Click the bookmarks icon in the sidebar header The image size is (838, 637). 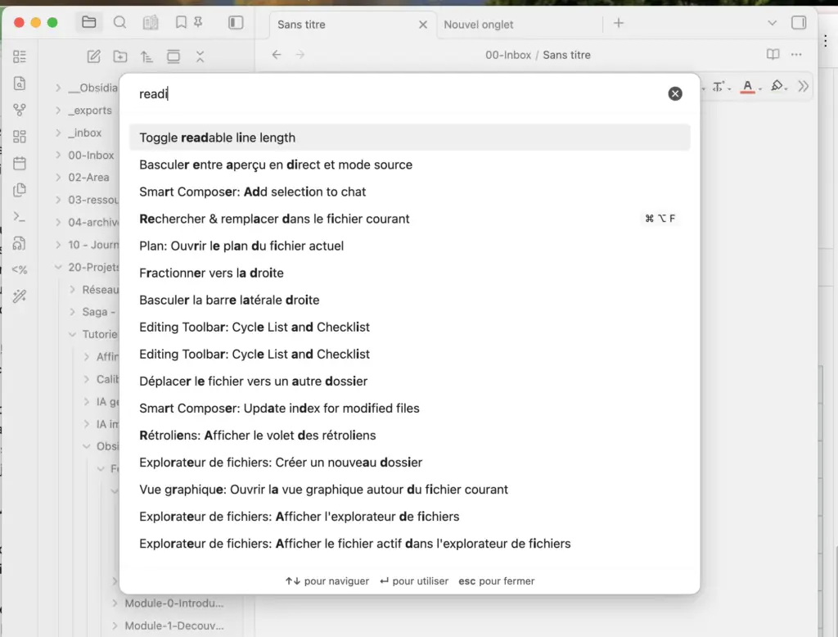click(x=181, y=23)
